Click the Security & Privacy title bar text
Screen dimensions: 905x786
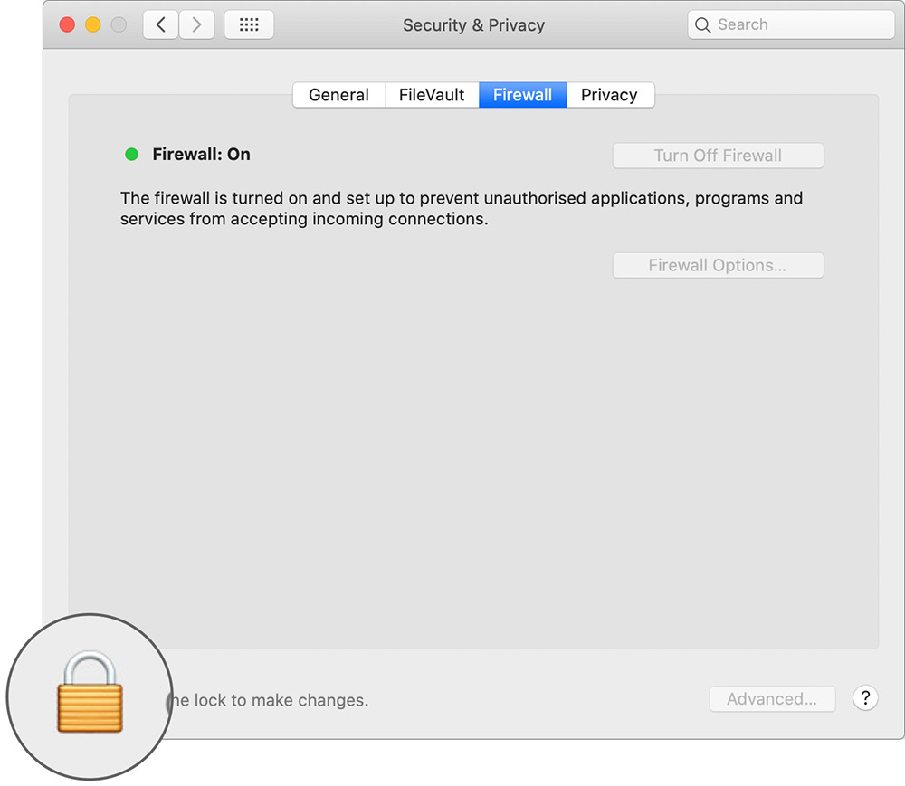473,24
